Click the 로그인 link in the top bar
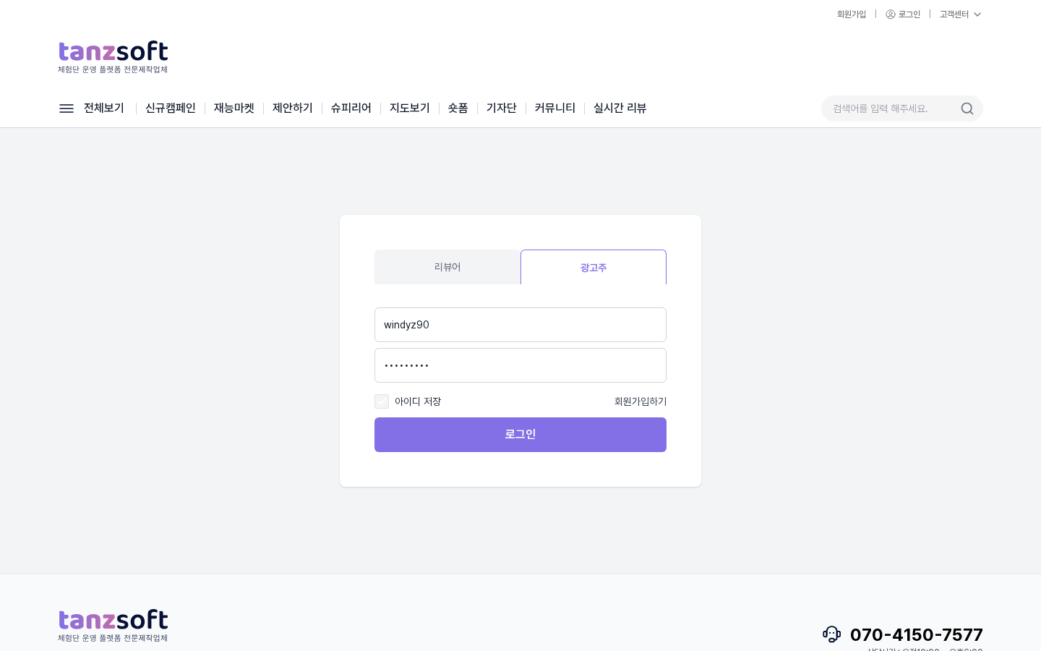This screenshot has height=651, width=1041. tap(909, 14)
